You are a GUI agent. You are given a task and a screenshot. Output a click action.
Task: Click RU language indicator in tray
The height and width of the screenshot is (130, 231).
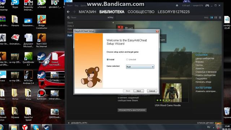click(x=209, y=127)
